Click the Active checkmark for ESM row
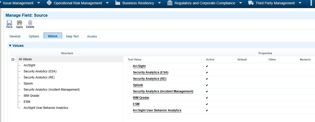 [x=207, y=104]
